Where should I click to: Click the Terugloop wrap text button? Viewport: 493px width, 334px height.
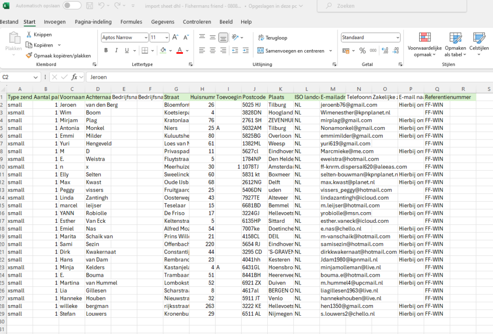(x=272, y=38)
